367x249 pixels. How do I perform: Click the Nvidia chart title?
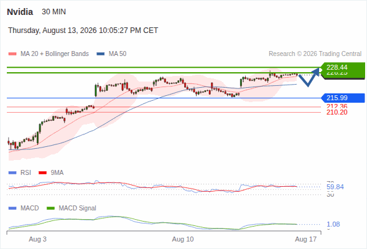pos(20,12)
